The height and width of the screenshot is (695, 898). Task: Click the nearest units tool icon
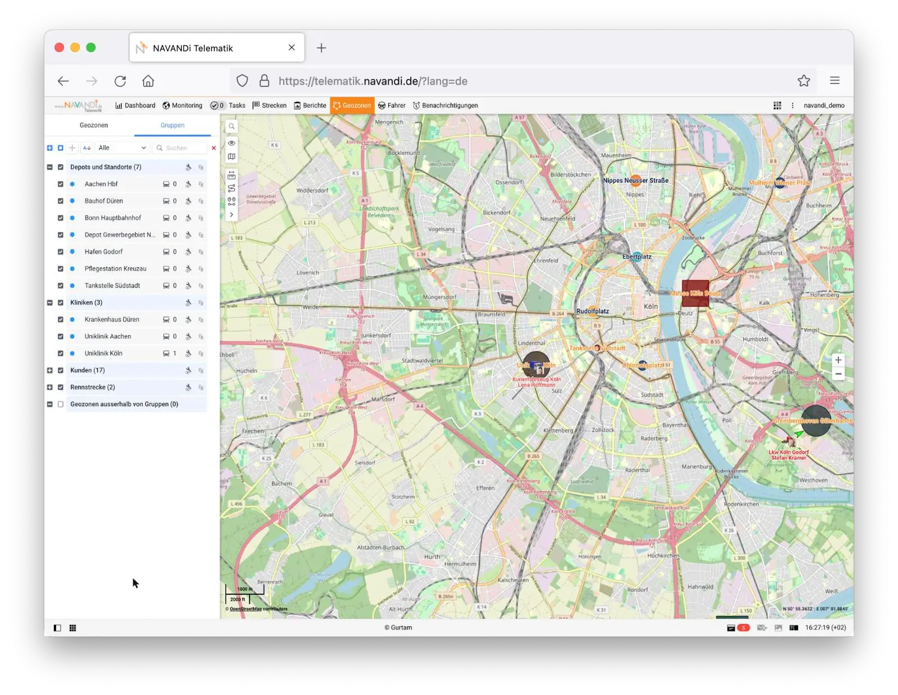tap(231, 201)
